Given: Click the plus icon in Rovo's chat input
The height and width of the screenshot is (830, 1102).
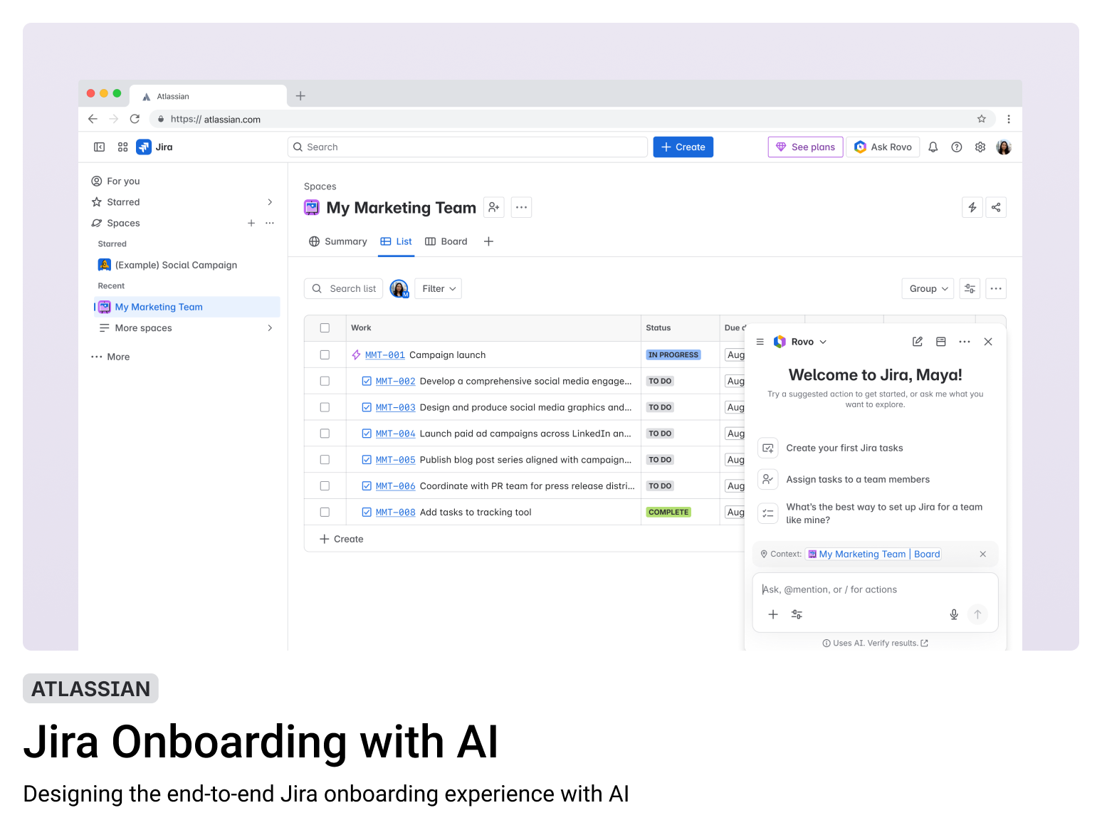Looking at the screenshot, I should pyautogui.click(x=773, y=614).
